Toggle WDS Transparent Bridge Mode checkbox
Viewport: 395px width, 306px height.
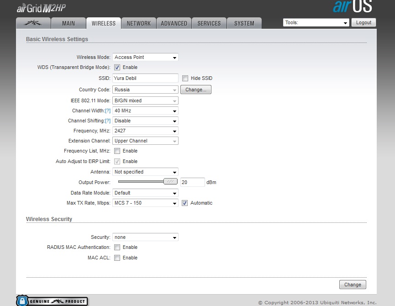pos(117,67)
